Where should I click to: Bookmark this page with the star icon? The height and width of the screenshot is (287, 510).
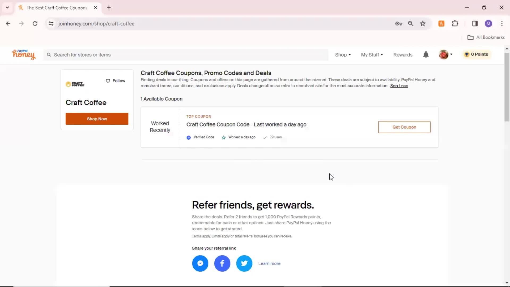click(423, 24)
